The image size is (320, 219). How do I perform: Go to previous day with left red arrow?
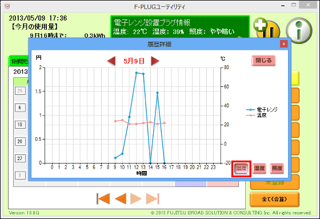click(x=111, y=61)
